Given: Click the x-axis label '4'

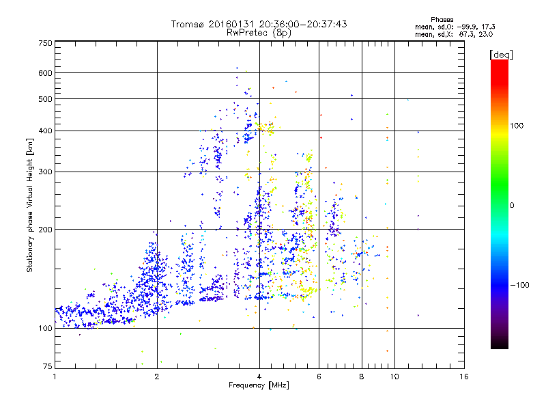Looking at the screenshot, I should point(259,377).
